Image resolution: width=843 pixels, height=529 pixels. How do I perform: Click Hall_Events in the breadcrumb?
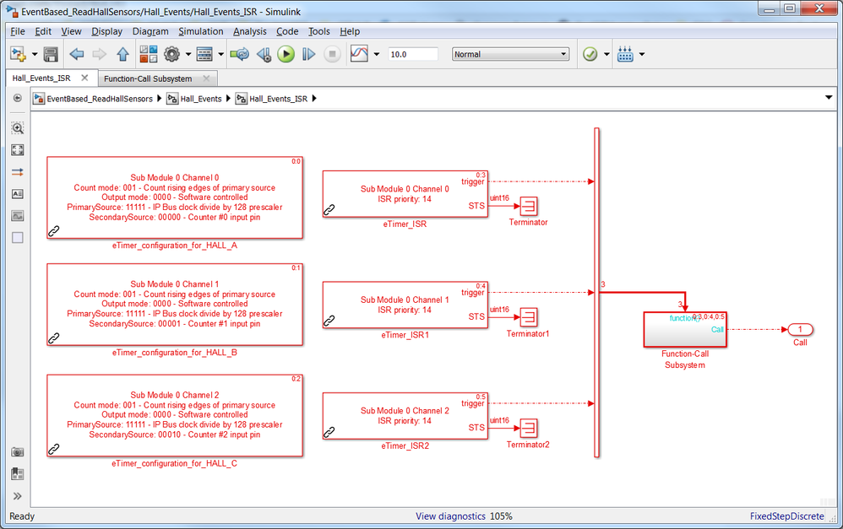(x=200, y=99)
